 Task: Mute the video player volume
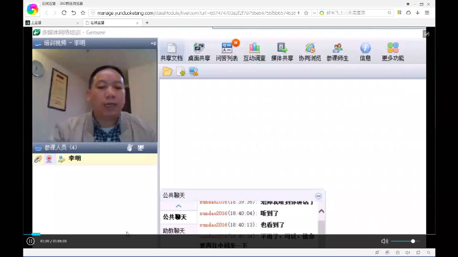tap(385, 241)
